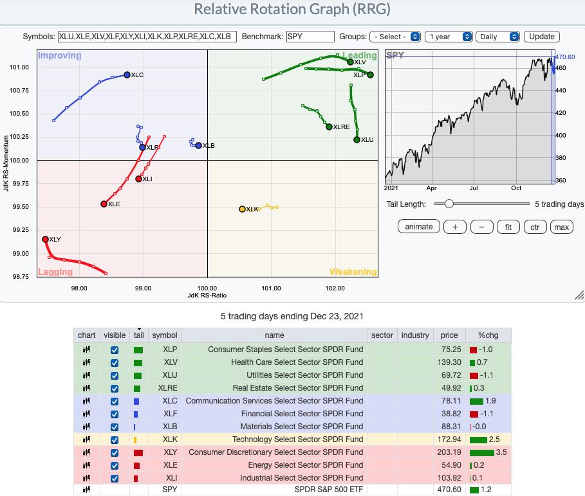
Task: Click the Tail Length slider handle
Action: (449, 204)
